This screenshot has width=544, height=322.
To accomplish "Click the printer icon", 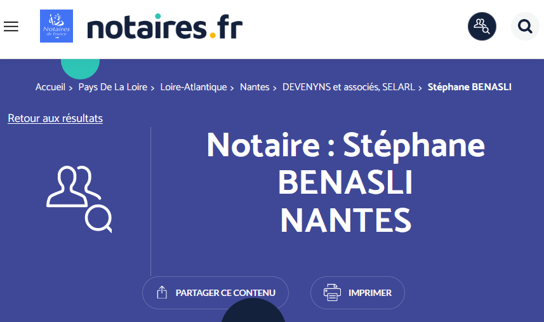I will click(x=332, y=293).
